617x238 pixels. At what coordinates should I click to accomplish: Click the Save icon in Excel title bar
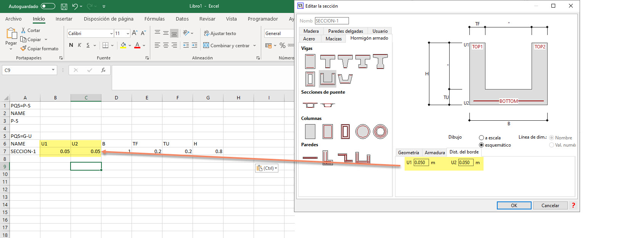pos(64,6)
